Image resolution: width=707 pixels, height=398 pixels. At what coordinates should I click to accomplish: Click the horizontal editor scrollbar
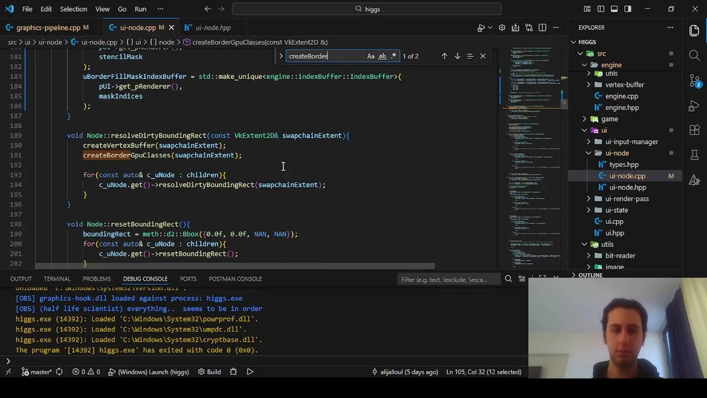(235, 265)
